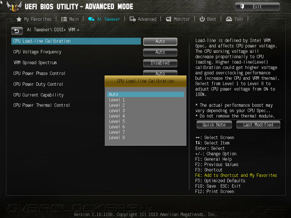Image resolution: width=291 pixels, height=218 pixels.
Task: Select Level 4 in the popup
Action: [145, 116]
